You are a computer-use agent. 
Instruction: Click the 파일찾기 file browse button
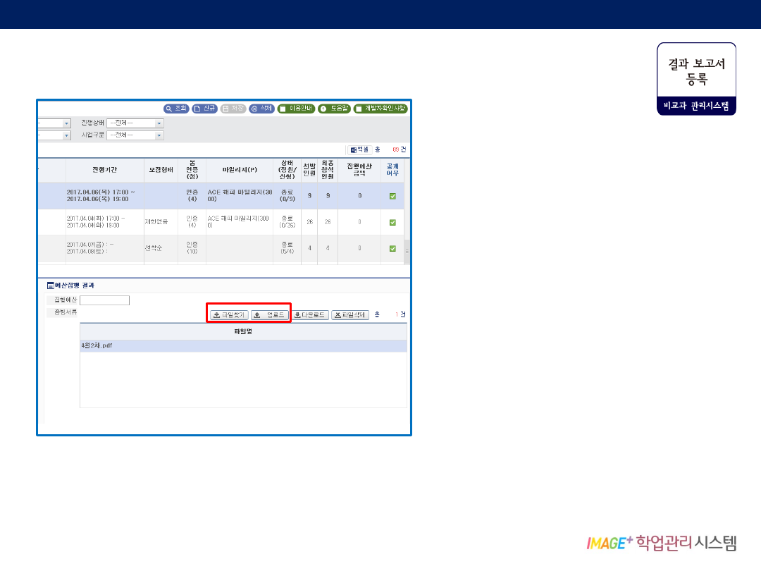229,315
